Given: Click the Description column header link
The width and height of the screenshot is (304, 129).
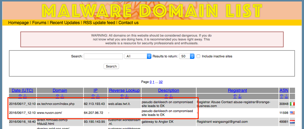Looking at the screenshot, I should point(169,90).
